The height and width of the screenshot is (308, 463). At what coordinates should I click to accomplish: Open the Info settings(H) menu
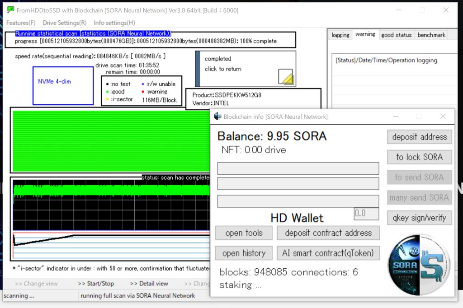(114, 23)
